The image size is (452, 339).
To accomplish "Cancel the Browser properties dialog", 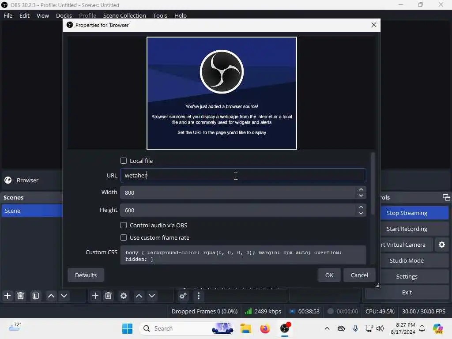I will click(x=359, y=275).
